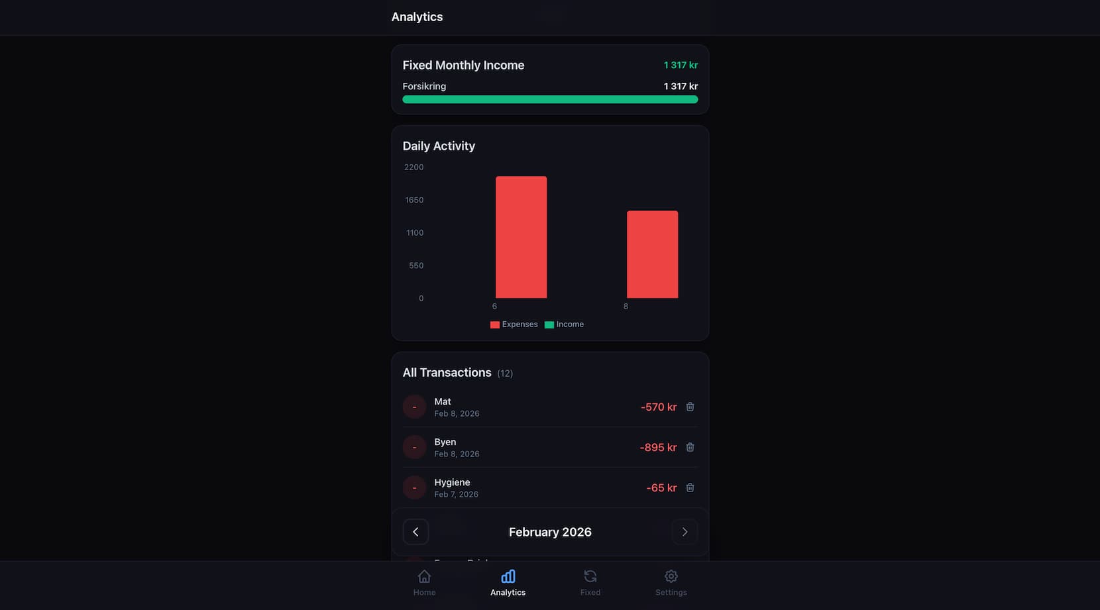Select the Analytics tab
This screenshot has width=1100, height=610.
(508, 583)
